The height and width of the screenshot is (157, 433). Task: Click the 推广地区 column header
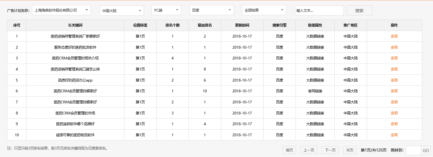tap(351, 25)
